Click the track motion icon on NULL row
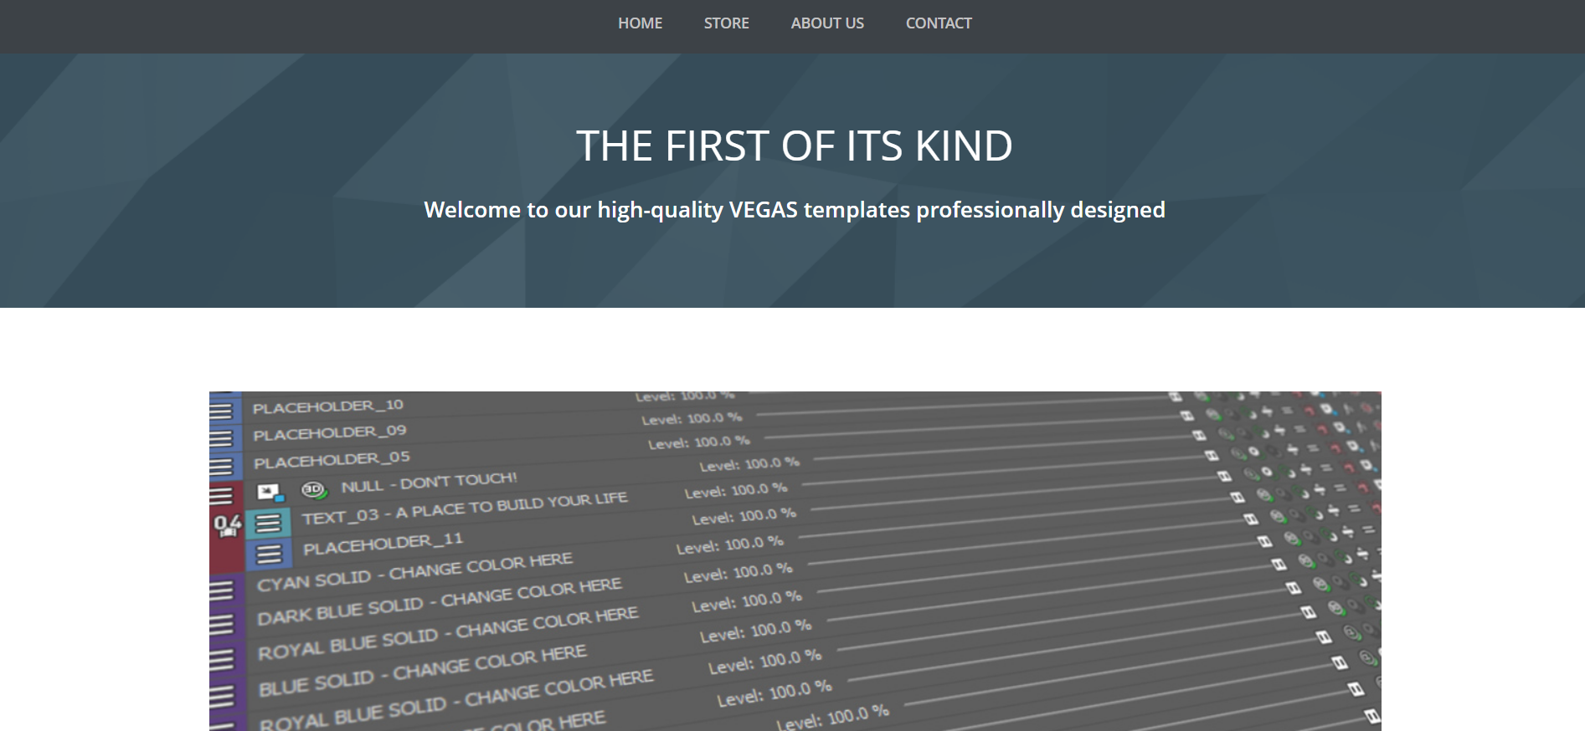Image resolution: width=1585 pixels, height=731 pixels. pos(270,493)
